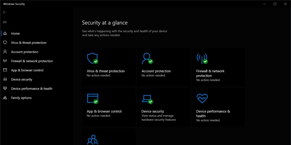The width and height of the screenshot is (291, 145).
Task: Go to Account protection in sidebar
Action: (x=25, y=52)
